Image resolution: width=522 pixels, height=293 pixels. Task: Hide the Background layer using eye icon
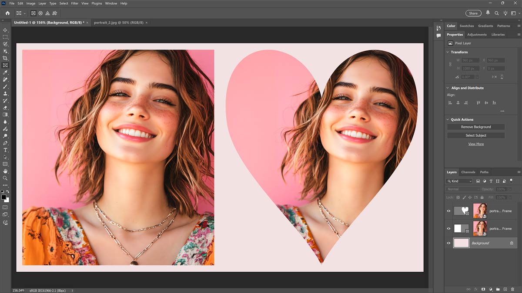[x=448, y=243]
